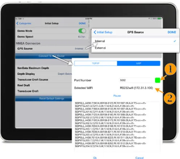Click the Selected WIFI label
The height and width of the screenshot is (159, 180).
coord(83,88)
